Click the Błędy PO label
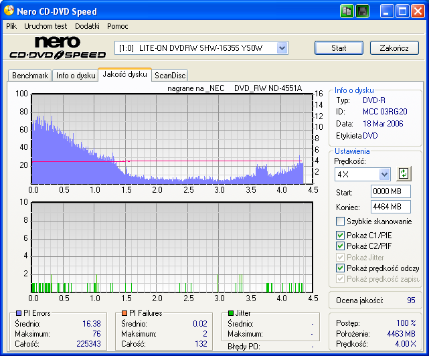The height and width of the screenshot is (356, 429). (244, 347)
